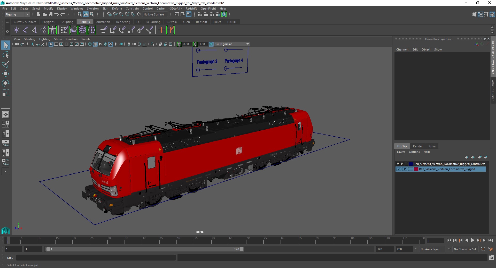This screenshot has height=268, width=496.
Task: Create a new empty layer in Layer Editor
Action: click(479, 157)
